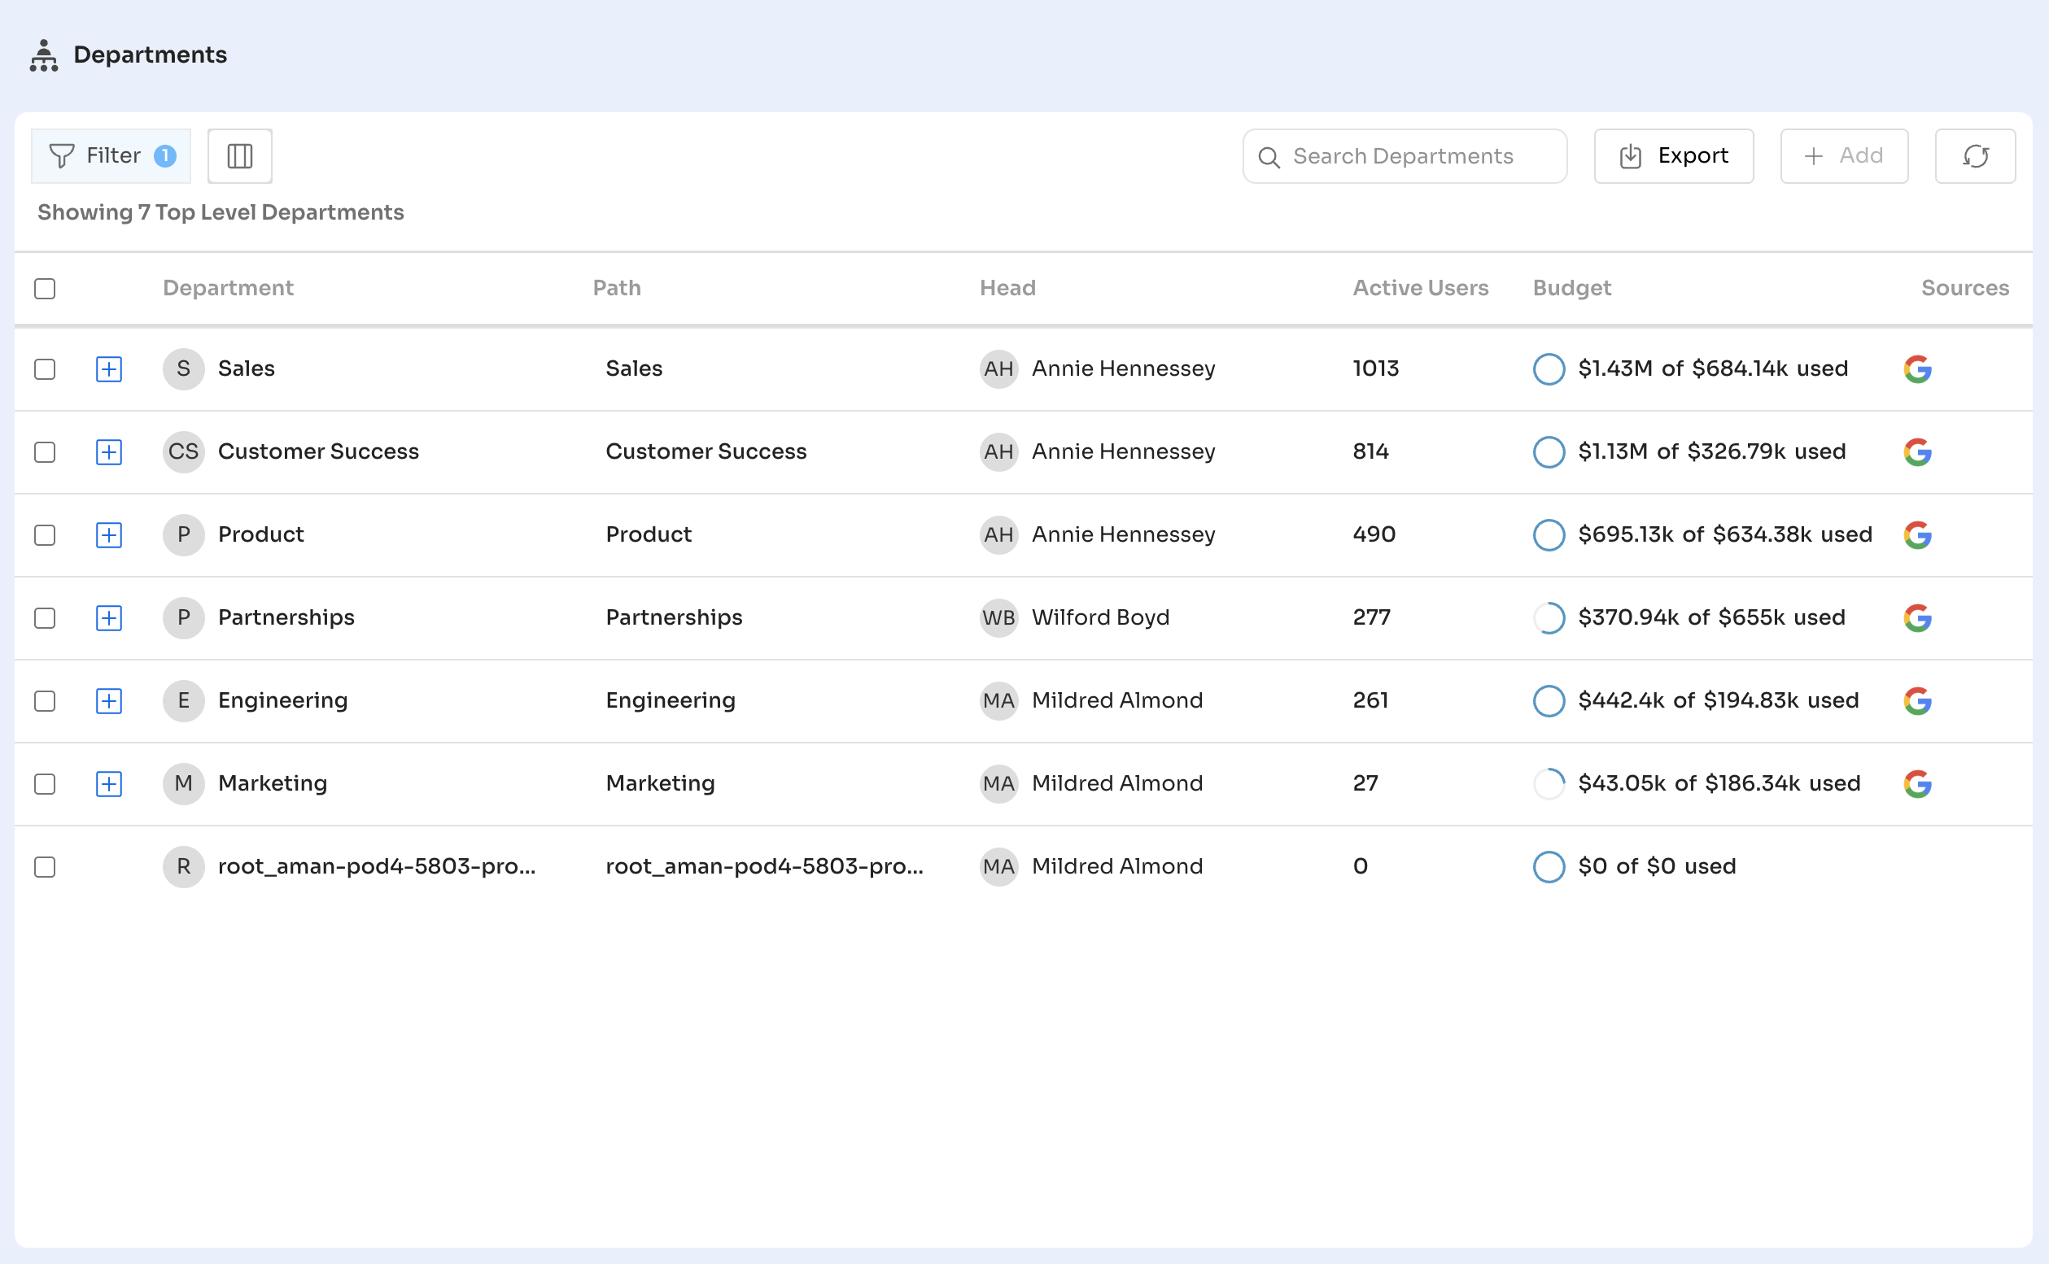Expand the Marketing department children
Viewport: 2049px width, 1264px height.
pyautogui.click(x=109, y=783)
